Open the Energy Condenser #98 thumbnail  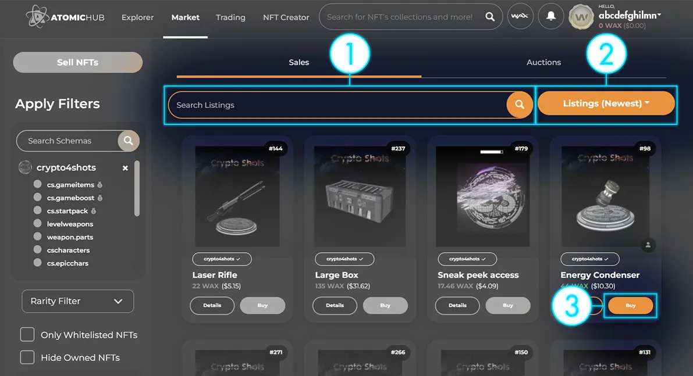tap(606, 196)
